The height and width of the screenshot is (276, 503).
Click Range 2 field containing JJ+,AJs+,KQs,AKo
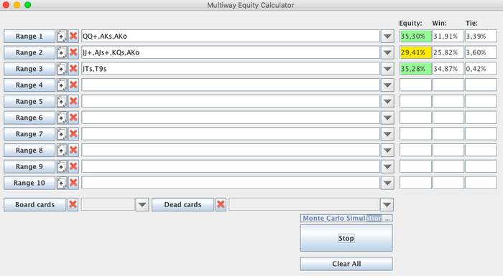tap(231, 52)
